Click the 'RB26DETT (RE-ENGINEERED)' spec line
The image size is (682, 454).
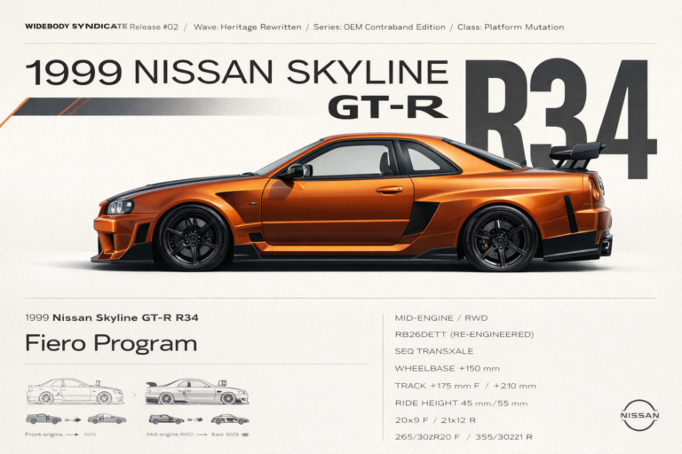point(464,334)
